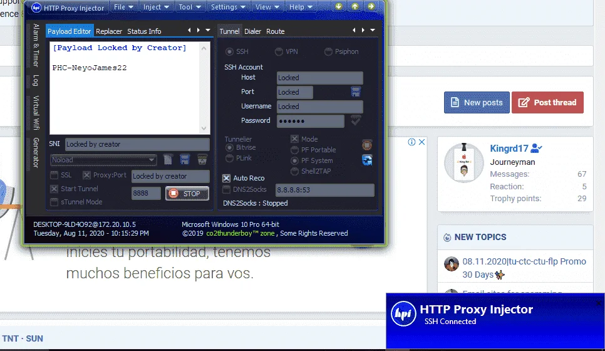This screenshot has height=351, width=605.
Task: Select the Psiphon radio button
Action: (328, 51)
